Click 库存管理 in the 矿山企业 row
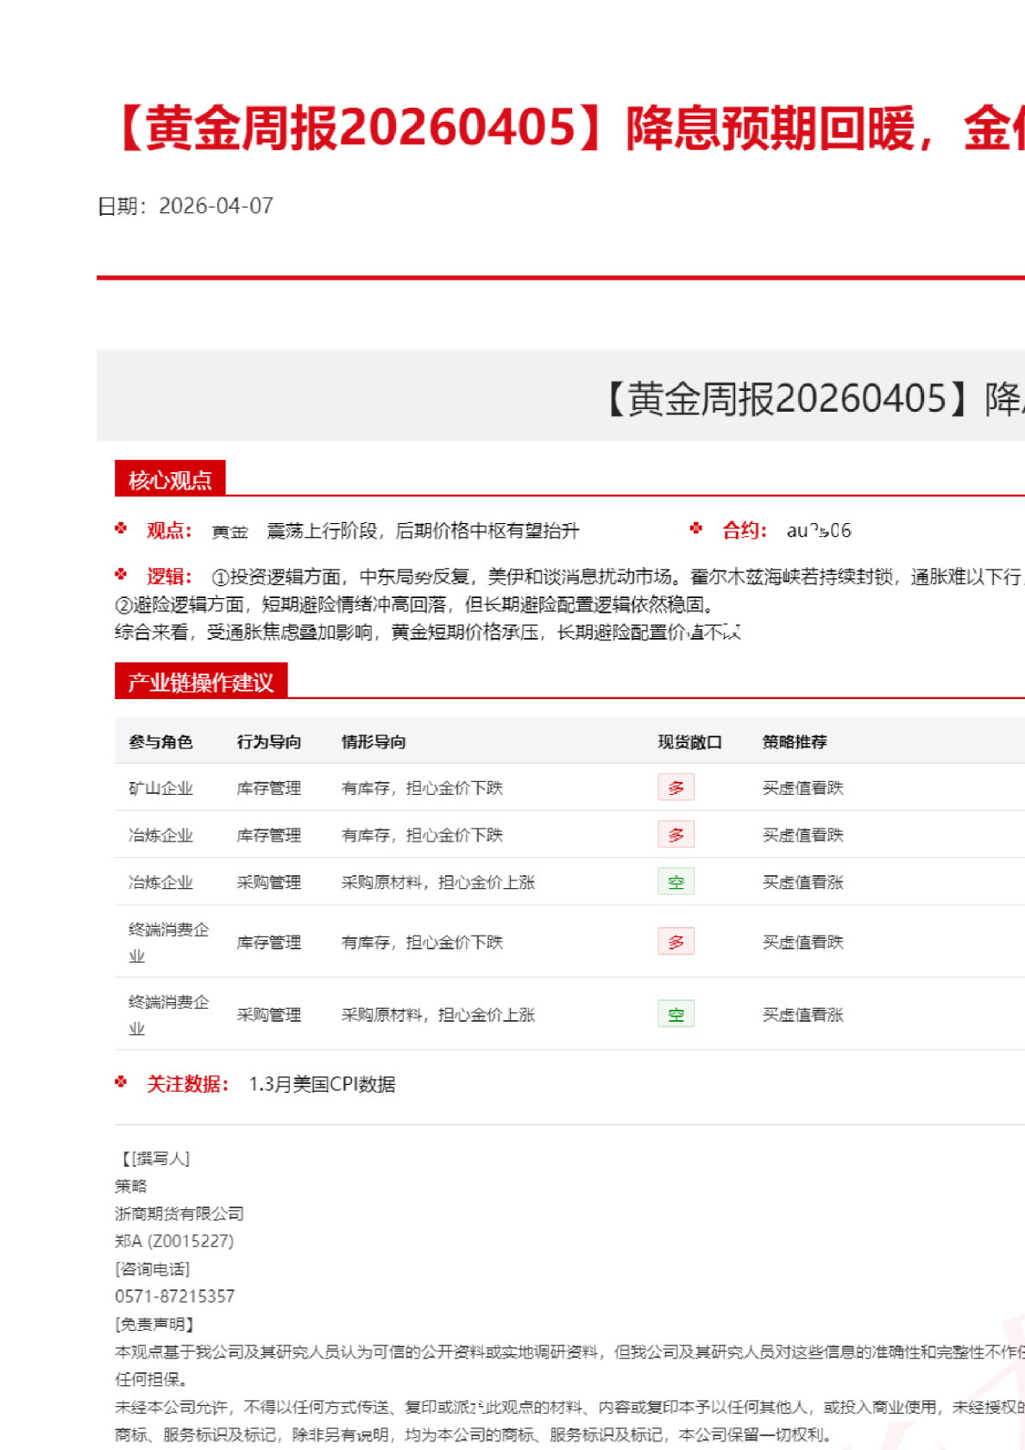Screen dimensions: 1025x1450 pos(269,788)
